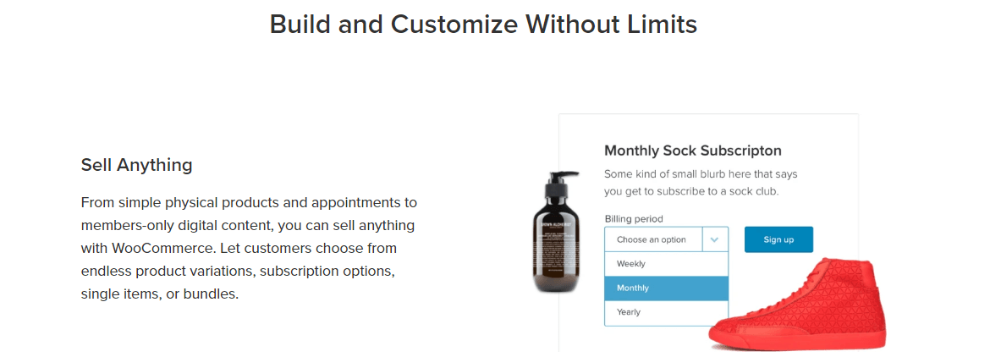Image resolution: width=1001 pixels, height=357 pixels.
Task: Pick the Yearly billing option
Action: [x=666, y=312]
